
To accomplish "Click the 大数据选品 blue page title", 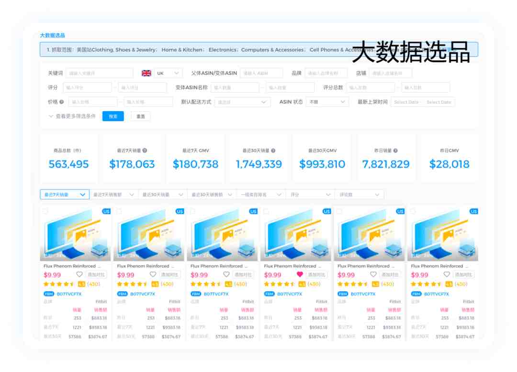I will pos(53,35).
